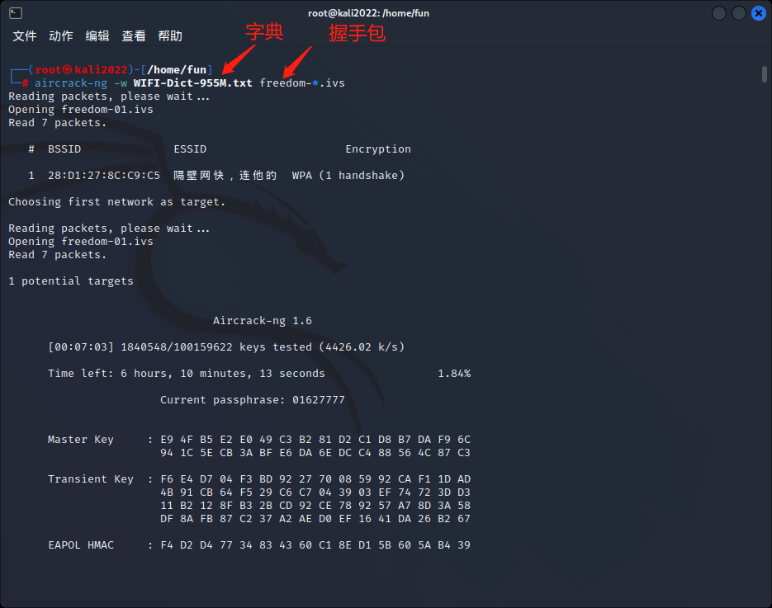This screenshot has width=772, height=608.
Task: Click the aircrack-ng command word
Action: click(x=71, y=83)
